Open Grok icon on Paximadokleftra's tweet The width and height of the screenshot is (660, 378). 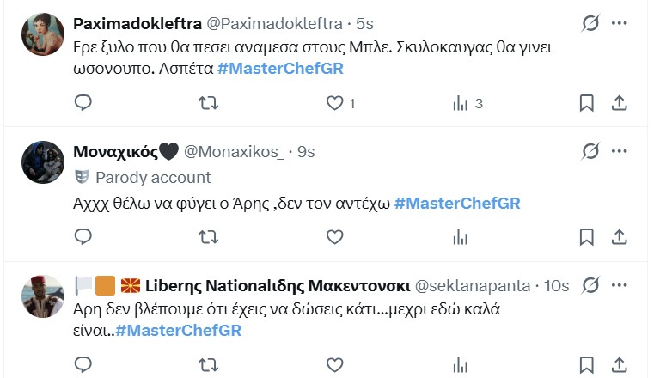pos(590,23)
